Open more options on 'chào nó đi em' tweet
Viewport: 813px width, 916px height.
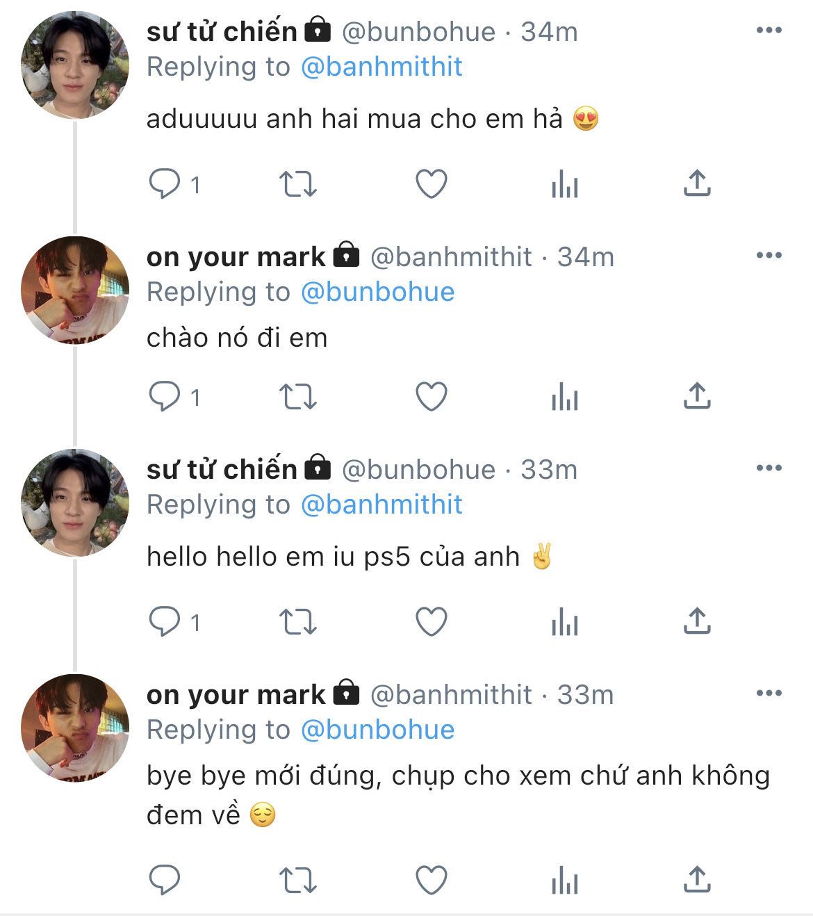click(x=769, y=255)
